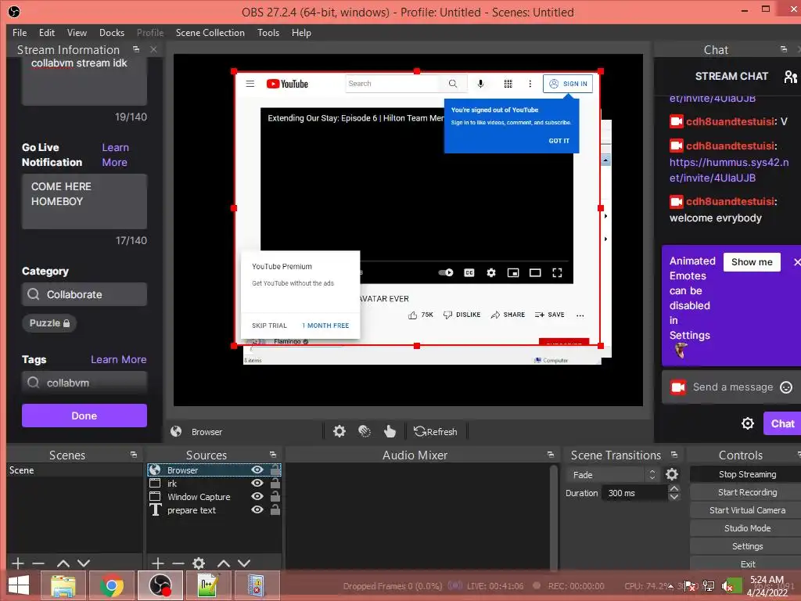Click the Interact hand icon in source toolbar
Screen dimensions: 801x601
click(x=390, y=431)
